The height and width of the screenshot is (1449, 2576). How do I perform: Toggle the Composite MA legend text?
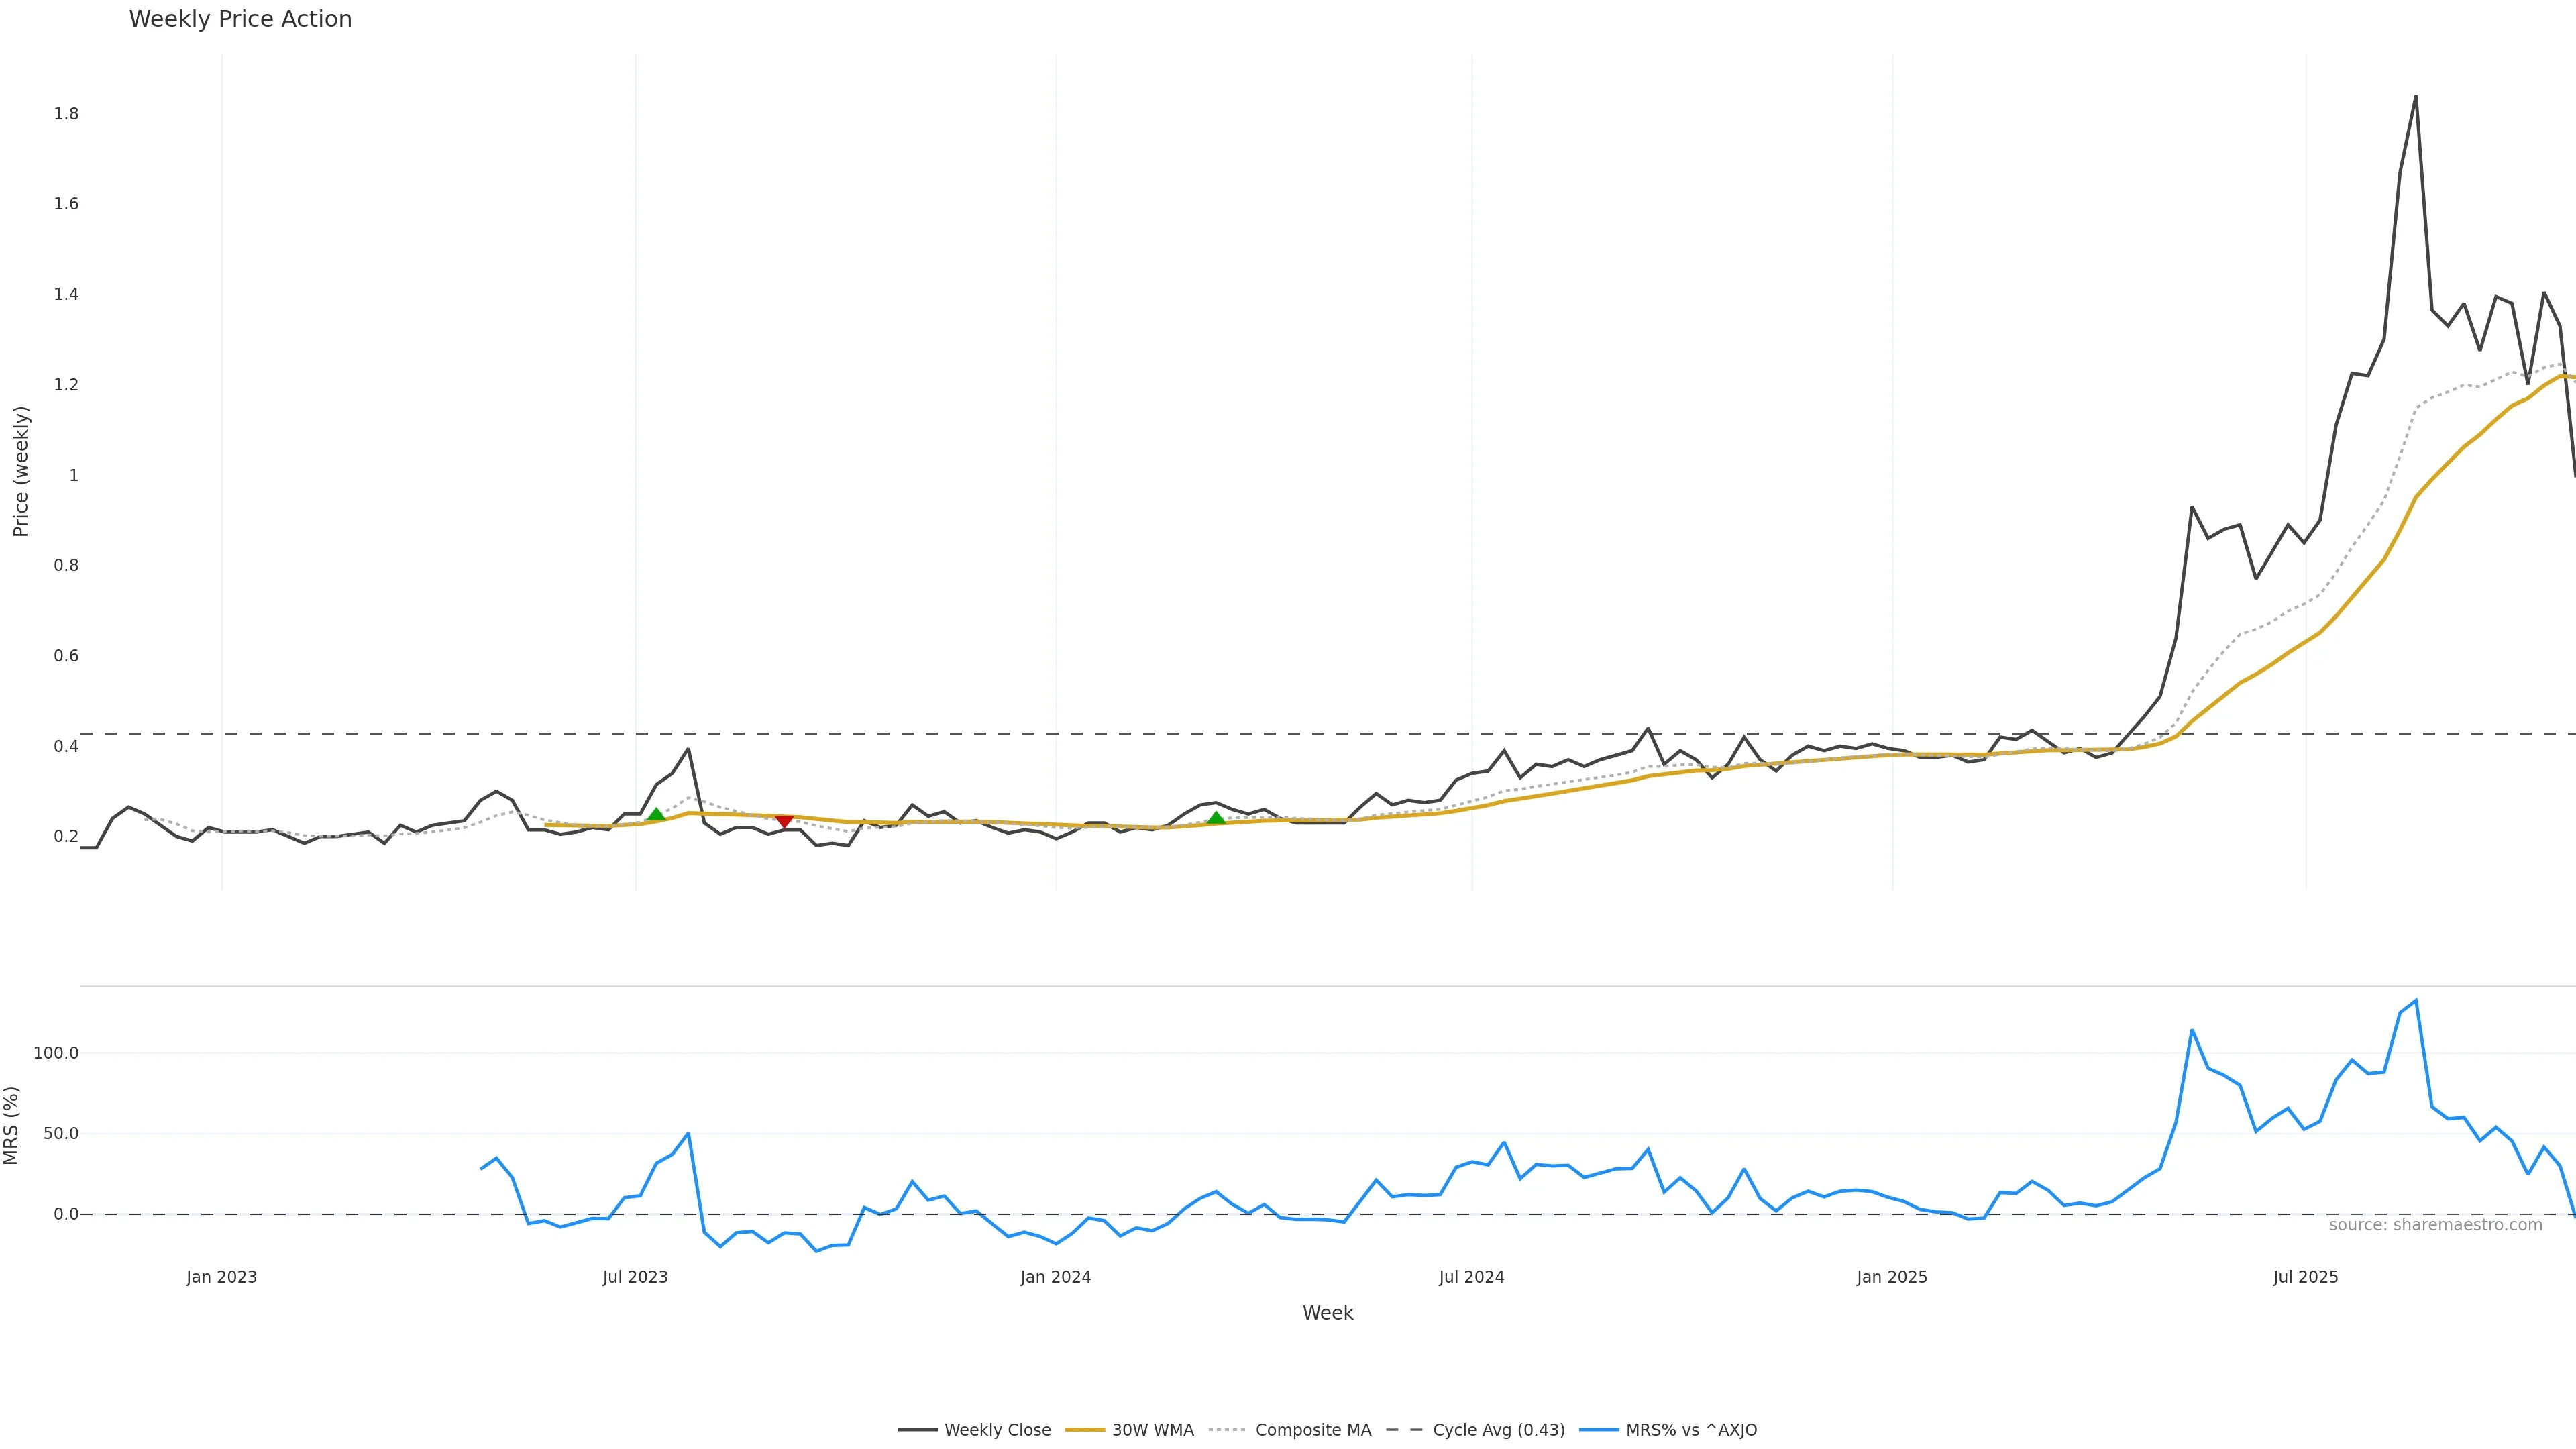(x=1312, y=1430)
